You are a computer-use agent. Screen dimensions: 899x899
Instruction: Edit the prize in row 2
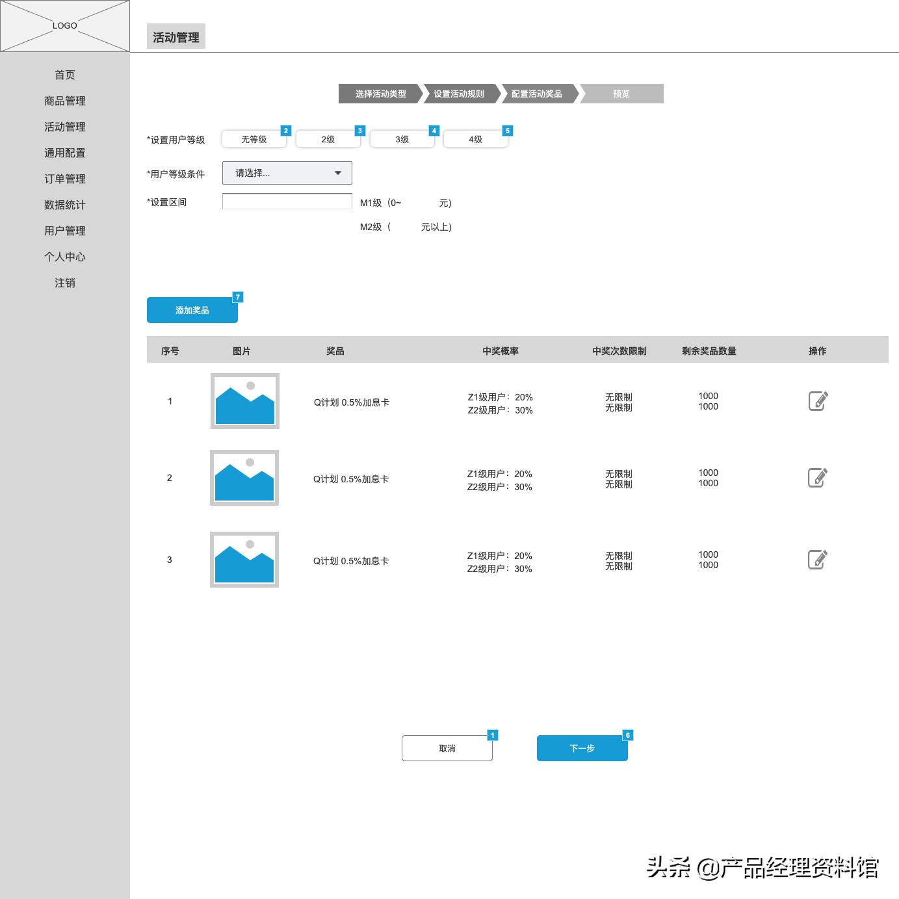point(818,477)
